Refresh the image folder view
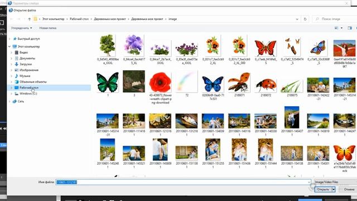The width and height of the screenshot is (357, 201). coord(305,19)
